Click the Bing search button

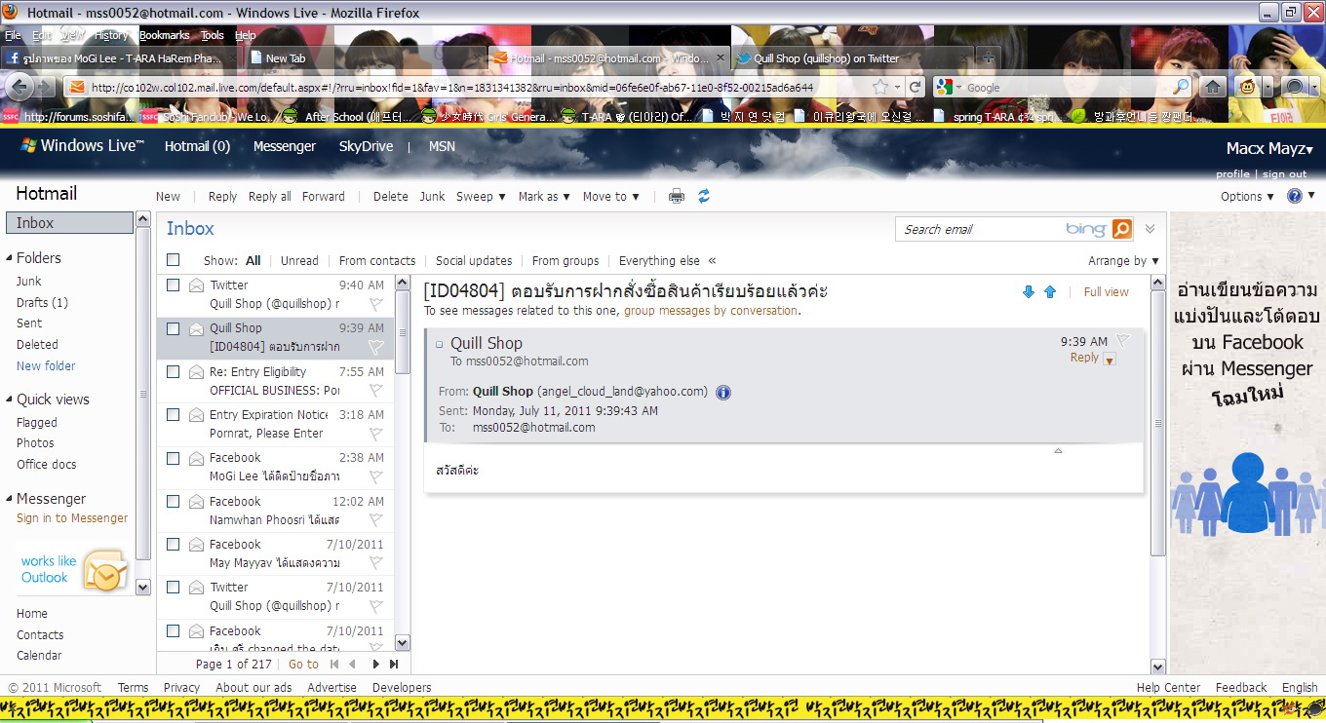click(1122, 229)
